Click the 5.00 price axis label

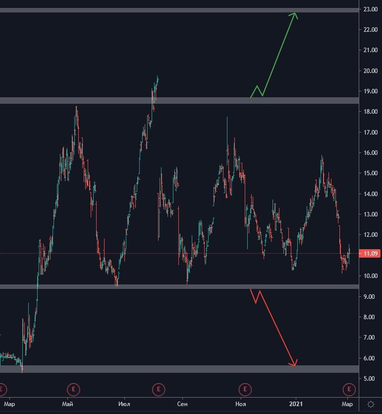(369, 378)
